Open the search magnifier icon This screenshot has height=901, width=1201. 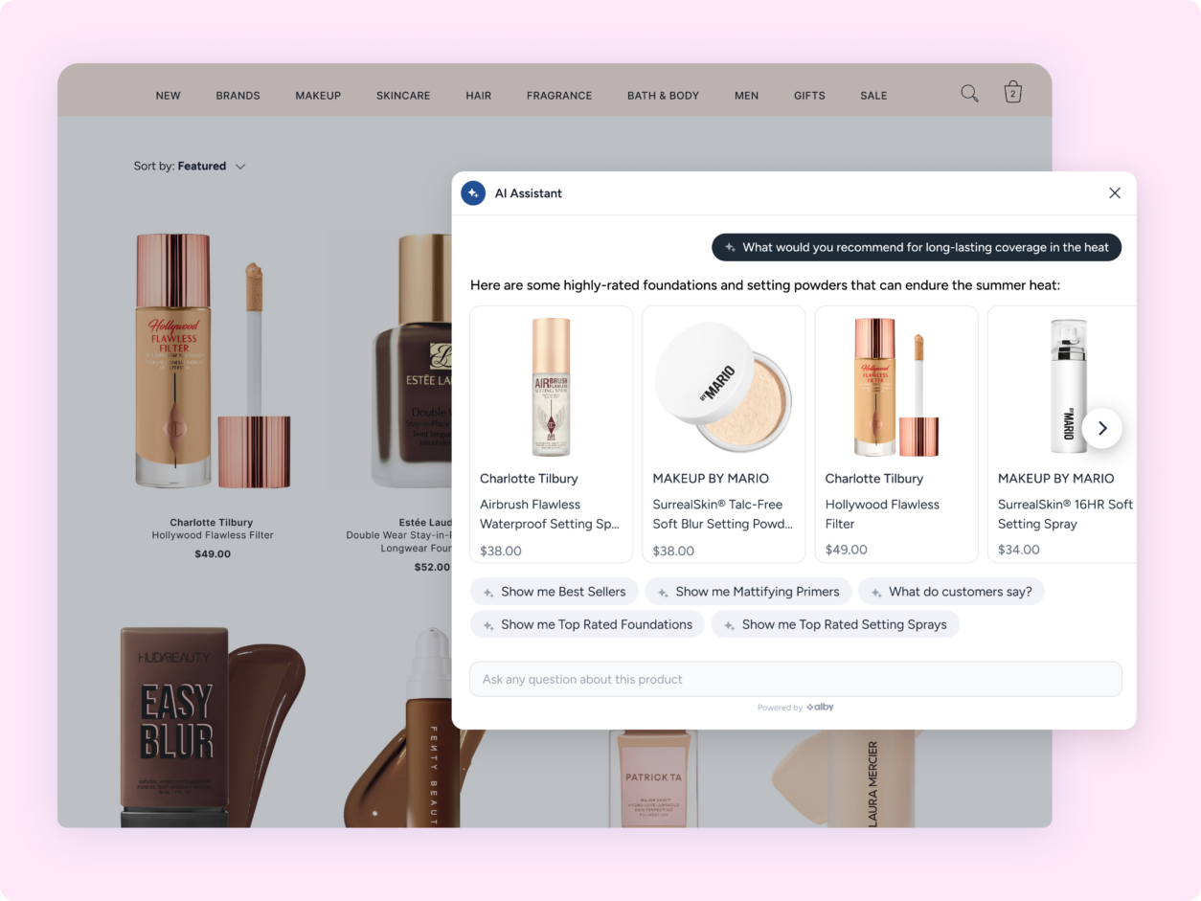tap(969, 93)
